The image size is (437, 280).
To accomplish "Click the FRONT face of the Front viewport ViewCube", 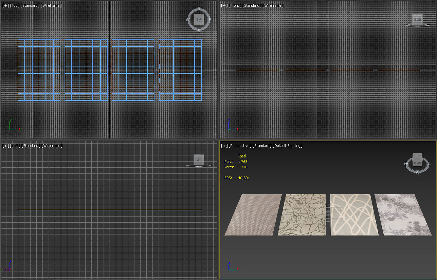I will pos(417,19).
